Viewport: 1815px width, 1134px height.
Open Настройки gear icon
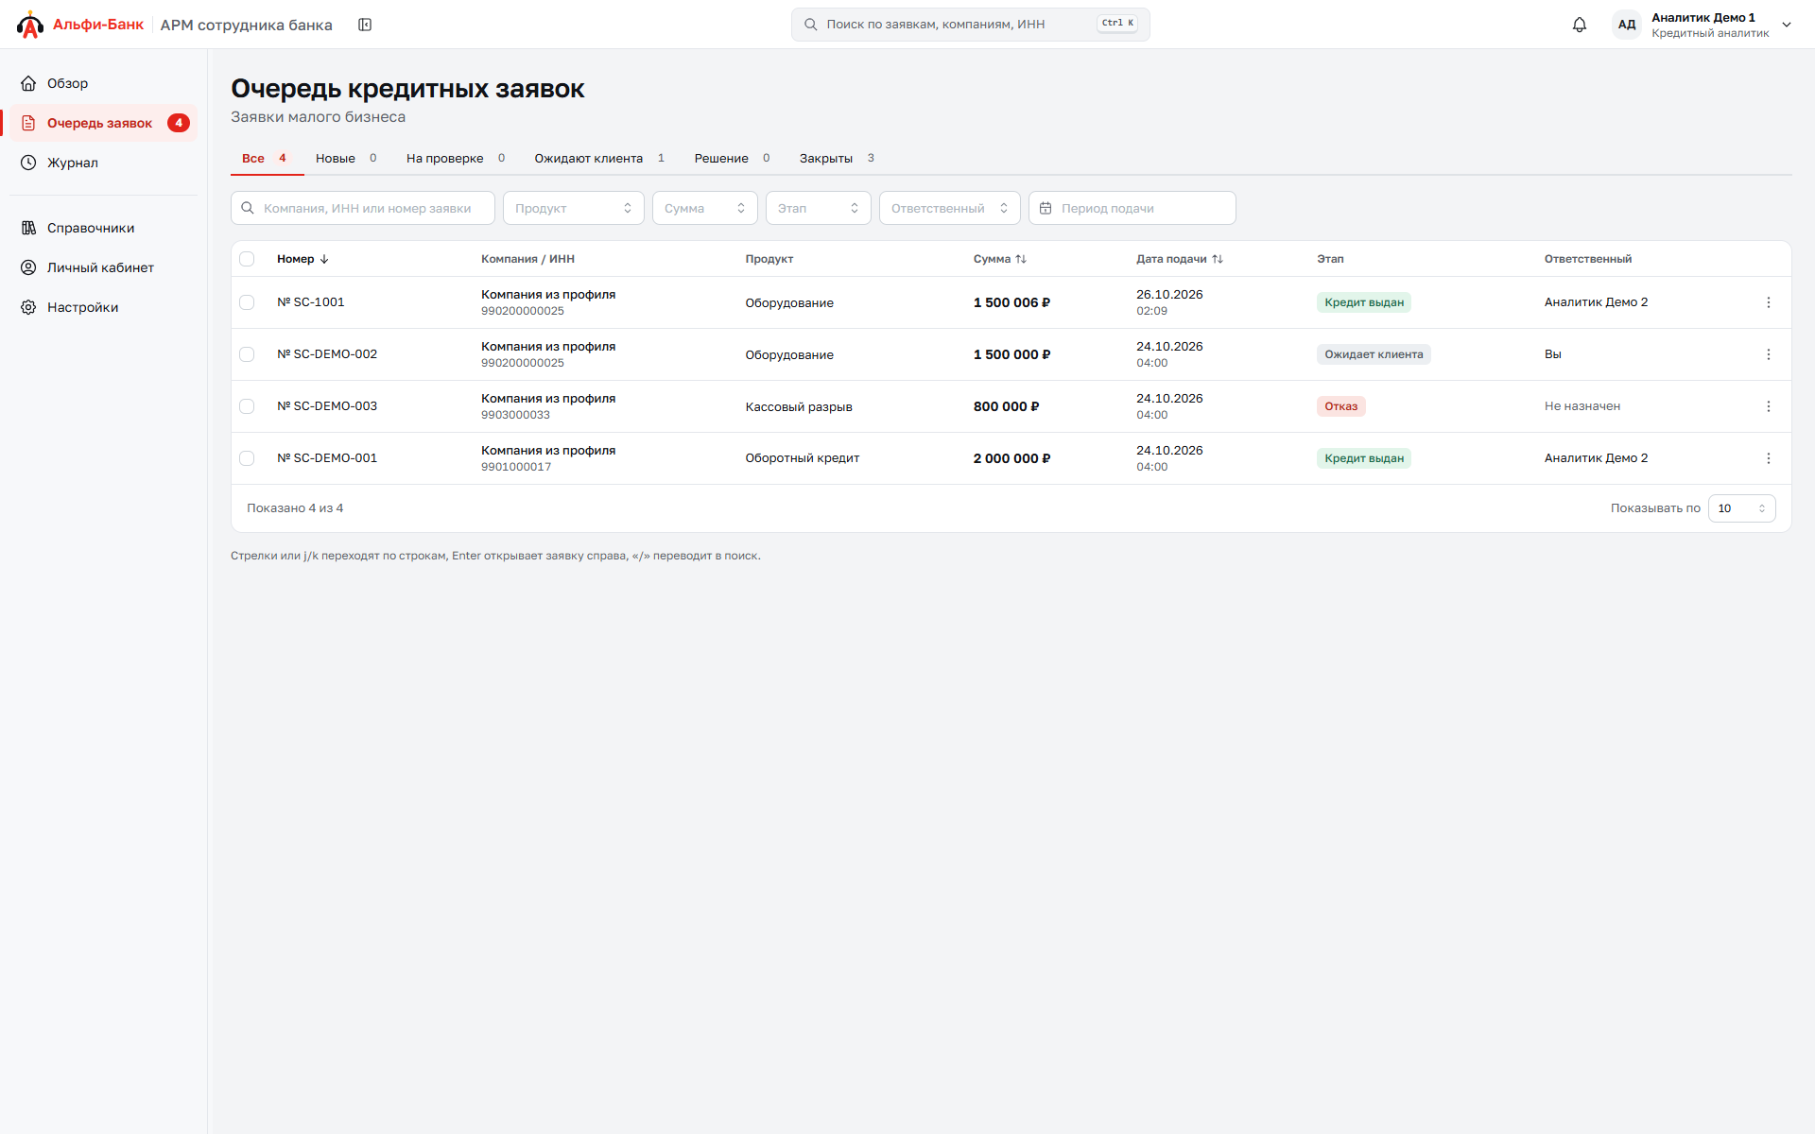(28, 307)
